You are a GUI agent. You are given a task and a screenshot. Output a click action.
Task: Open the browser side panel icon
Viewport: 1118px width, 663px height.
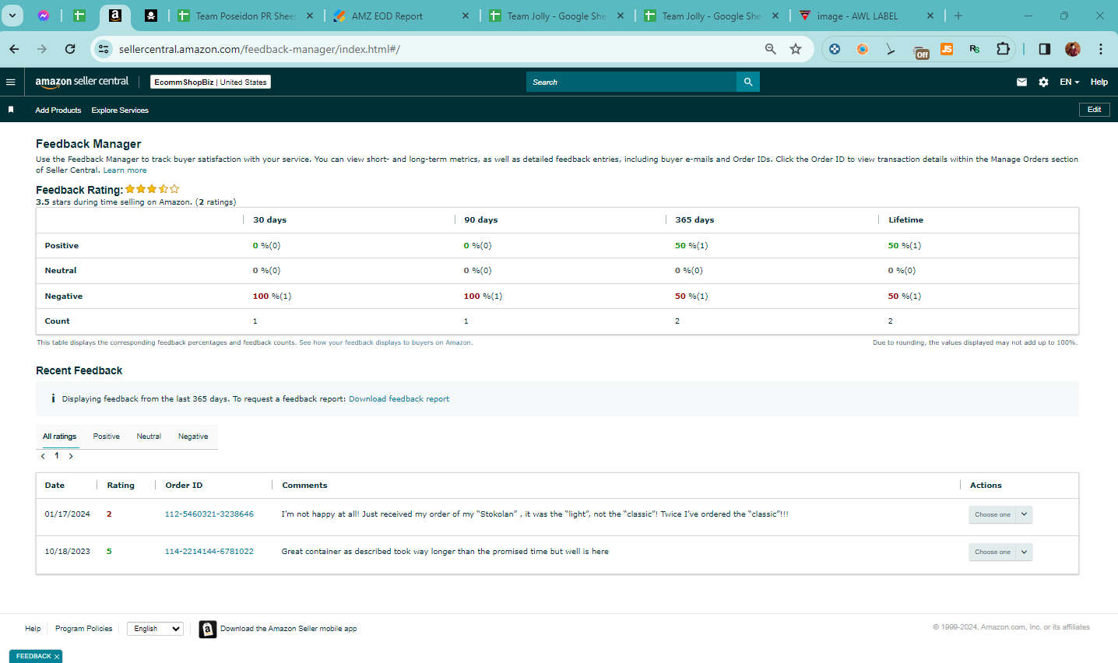click(x=1045, y=49)
